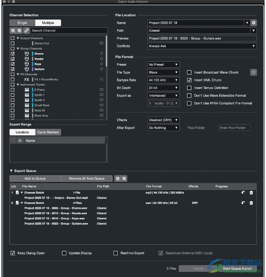The image size is (266, 277).
Task: Restore settings of job 2 with arrow icon
Action: tap(243, 203)
